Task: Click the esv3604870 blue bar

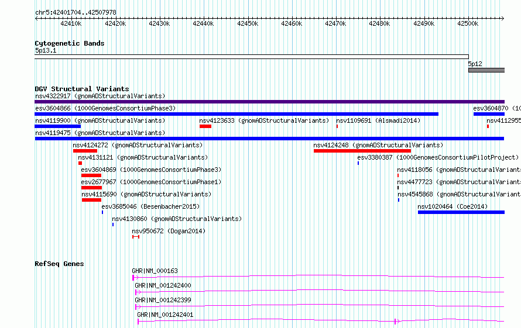Action: point(489,114)
